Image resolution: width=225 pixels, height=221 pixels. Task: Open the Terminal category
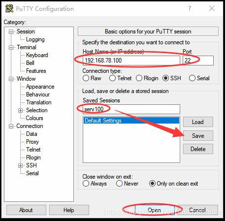point(27,47)
